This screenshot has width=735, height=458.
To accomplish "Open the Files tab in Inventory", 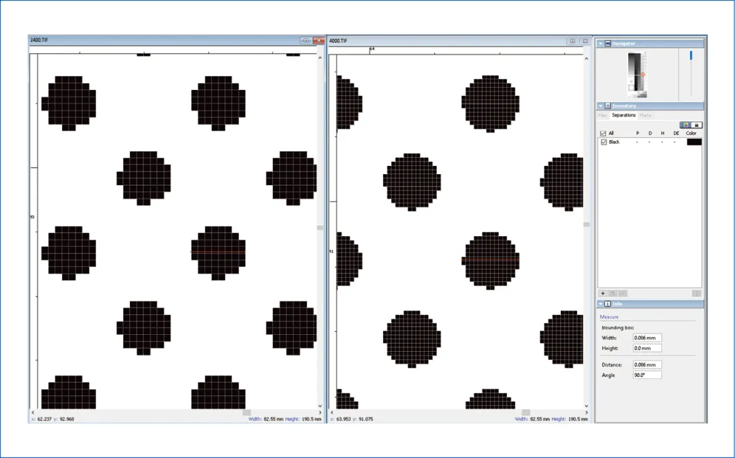I will click(x=603, y=115).
